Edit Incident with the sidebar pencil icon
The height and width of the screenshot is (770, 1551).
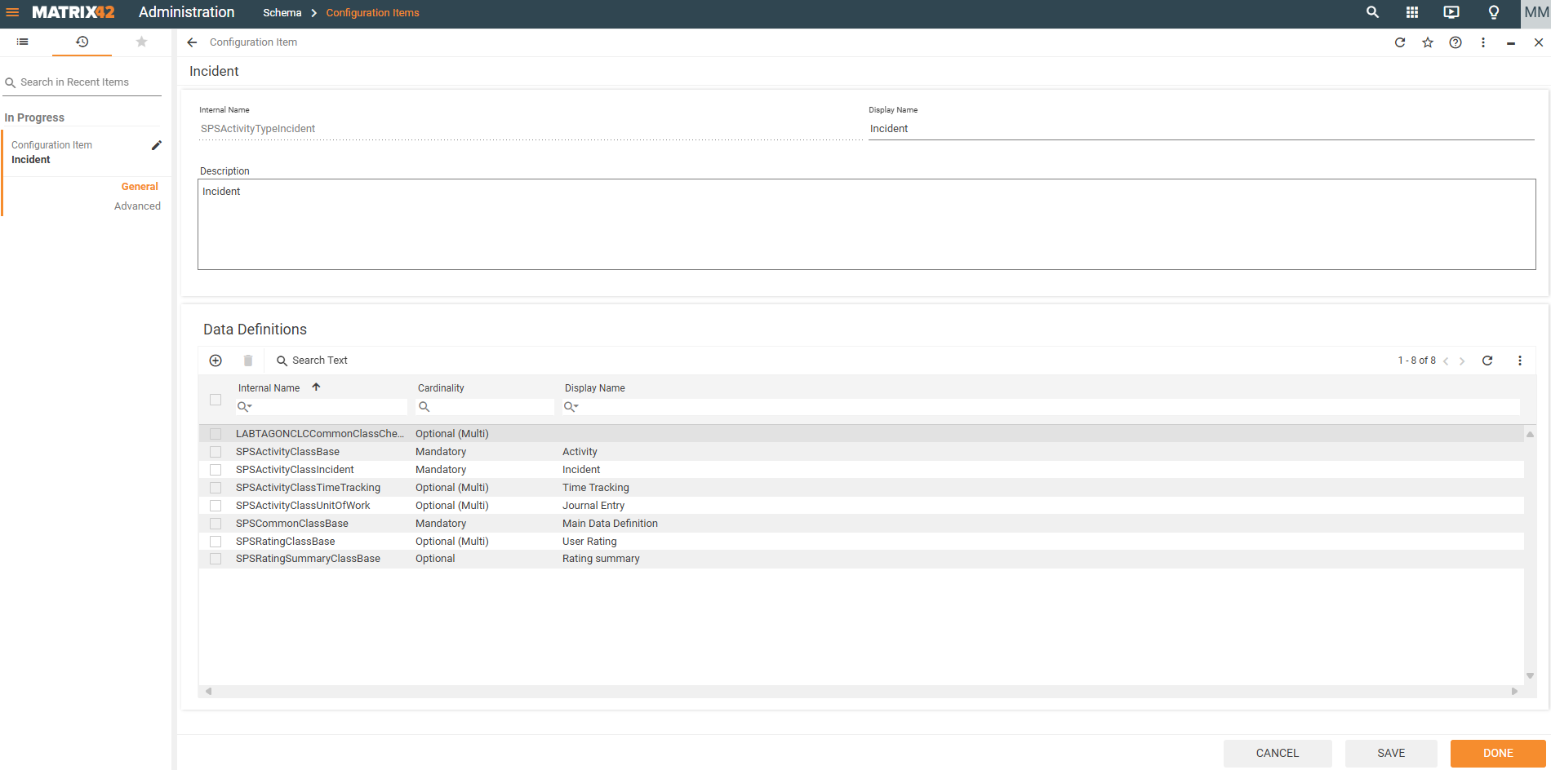pyautogui.click(x=157, y=145)
